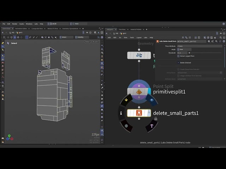The width and height of the screenshot is (226, 169).
Task: Add a new pane tab next to Geometry Spreadsheet
Action: pos(83,29)
